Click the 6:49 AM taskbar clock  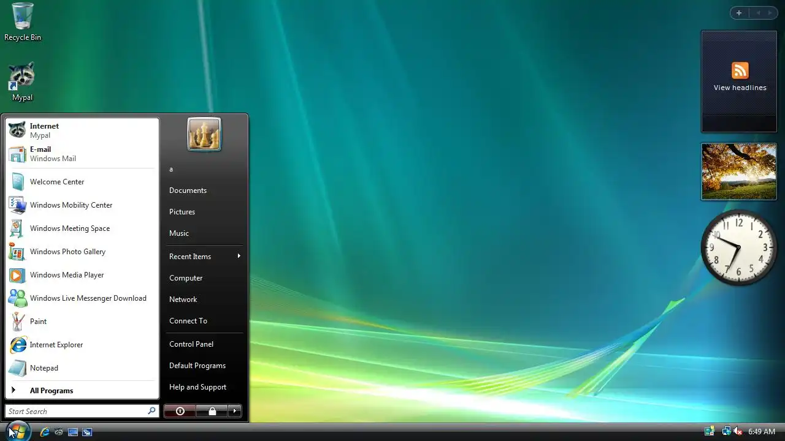click(762, 432)
